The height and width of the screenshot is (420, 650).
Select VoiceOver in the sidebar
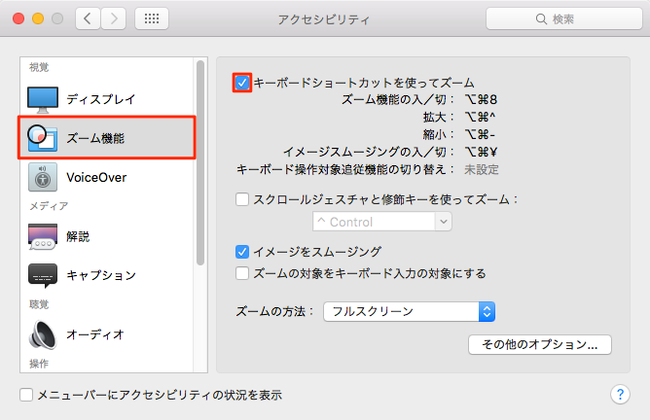[x=106, y=177]
